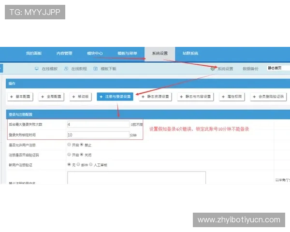The height and width of the screenshot is (232, 290).
Task: Click the 数据备份 link
Action: (x=250, y=69)
